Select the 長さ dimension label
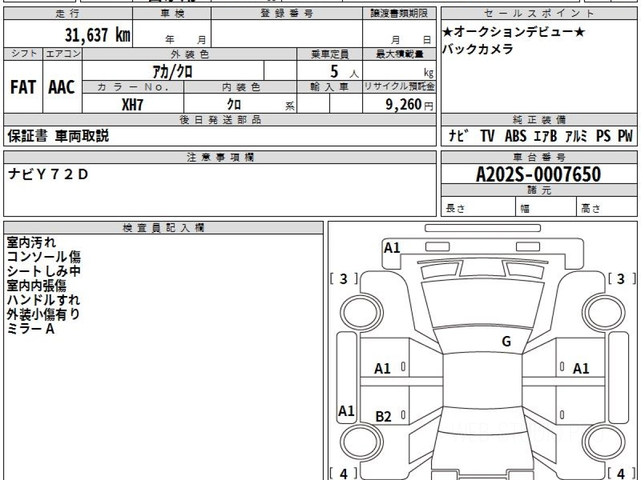The height and width of the screenshot is (480, 641). coord(455,209)
